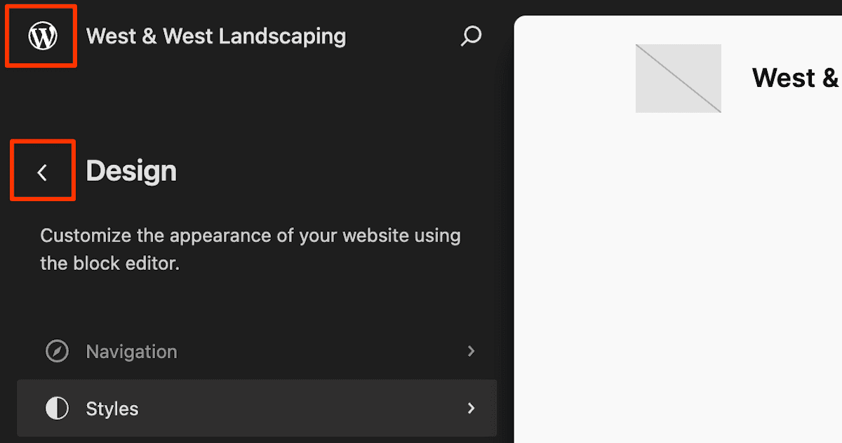Click the preview frame's rounded top-left corner
This screenshot has width=842, height=443.
(519, 21)
